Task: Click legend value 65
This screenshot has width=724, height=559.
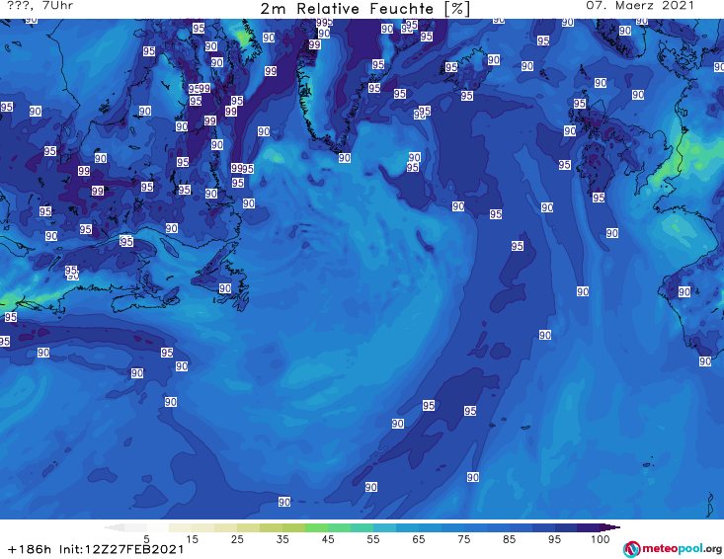Action: (419, 539)
